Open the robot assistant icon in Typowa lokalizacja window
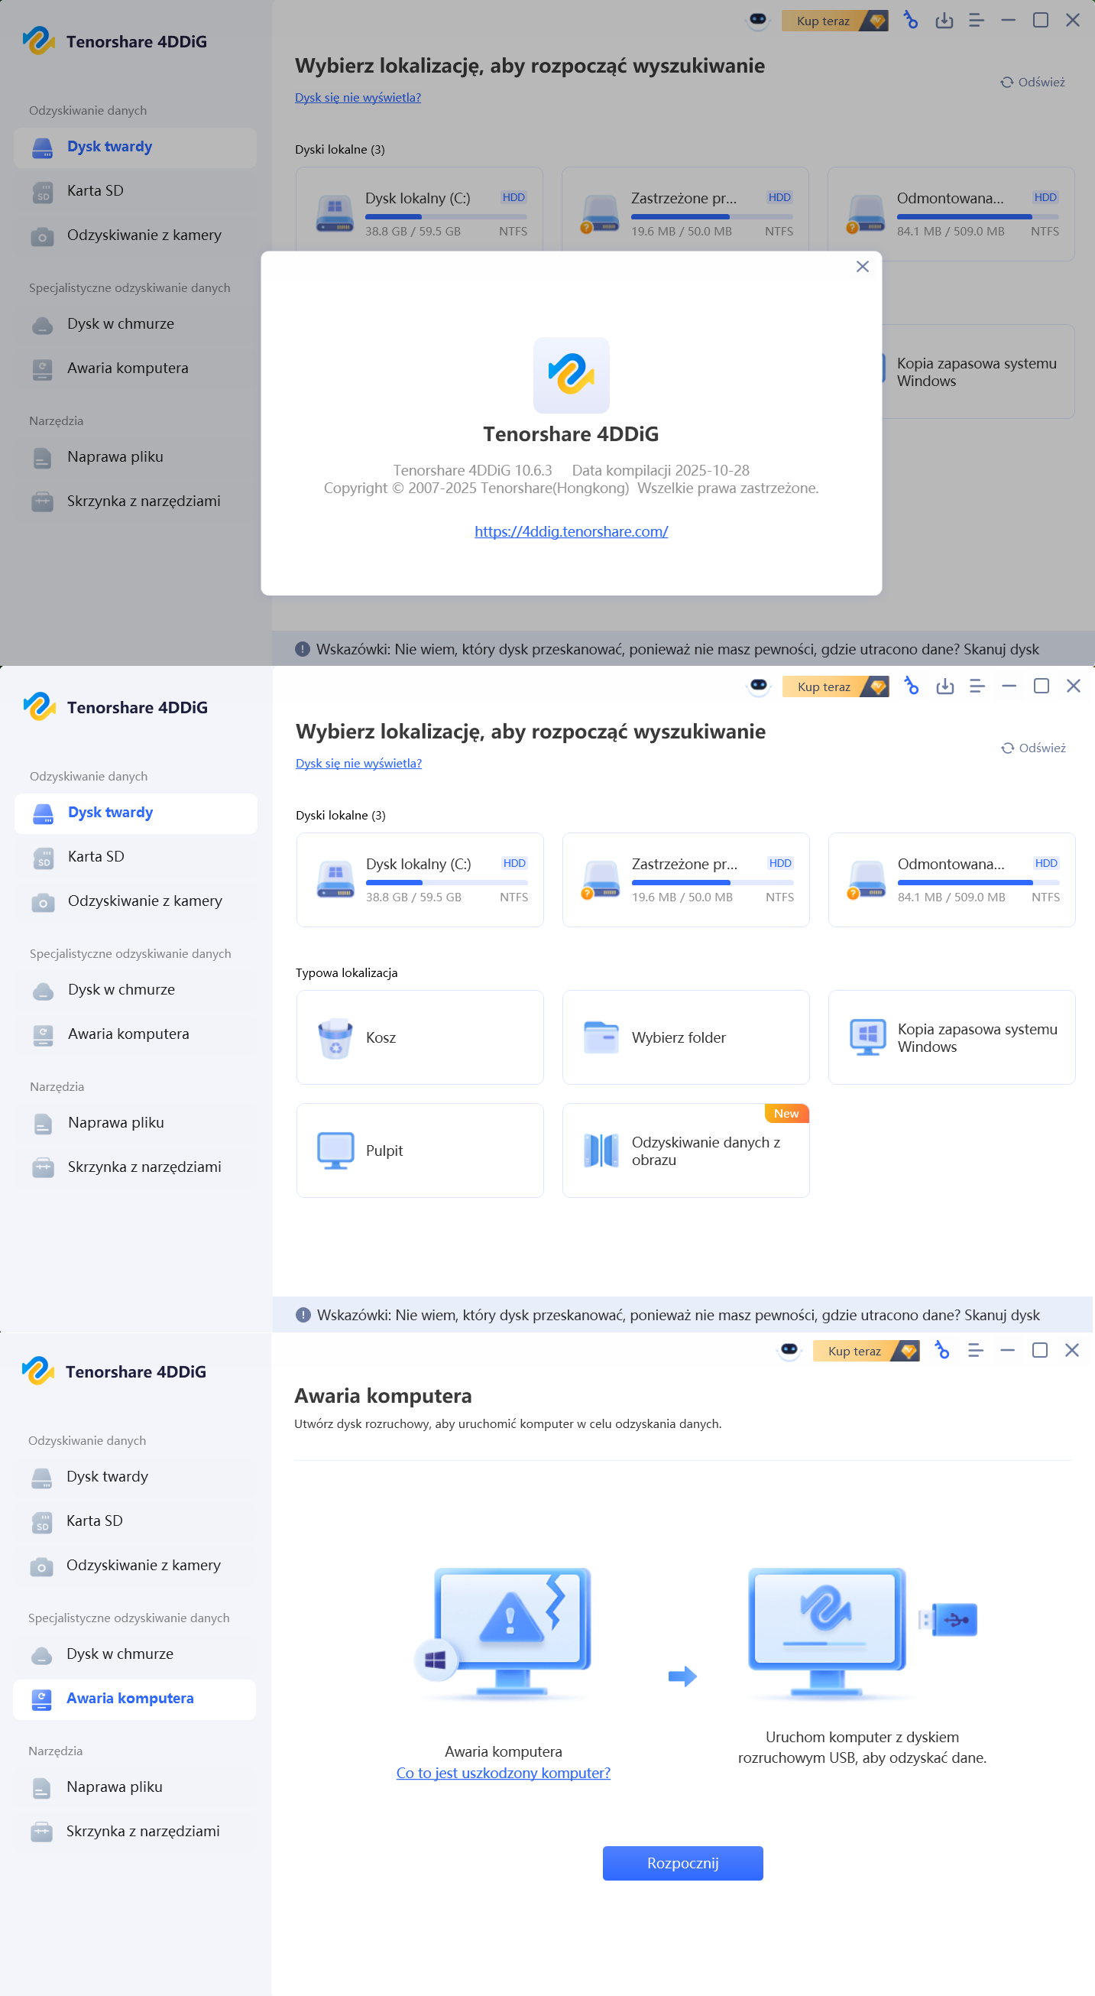The width and height of the screenshot is (1095, 1996). pyautogui.click(x=758, y=686)
